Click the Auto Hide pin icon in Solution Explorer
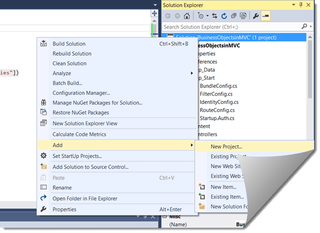 (x=301, y=5)
